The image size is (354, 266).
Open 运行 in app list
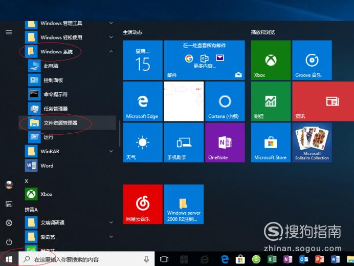[68, 137]
